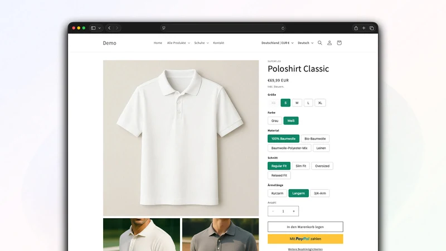The image size is (446, 251).
Task: Choose material Baumwolle-Polyester-Mix
Action: click(x=289, y=148)
